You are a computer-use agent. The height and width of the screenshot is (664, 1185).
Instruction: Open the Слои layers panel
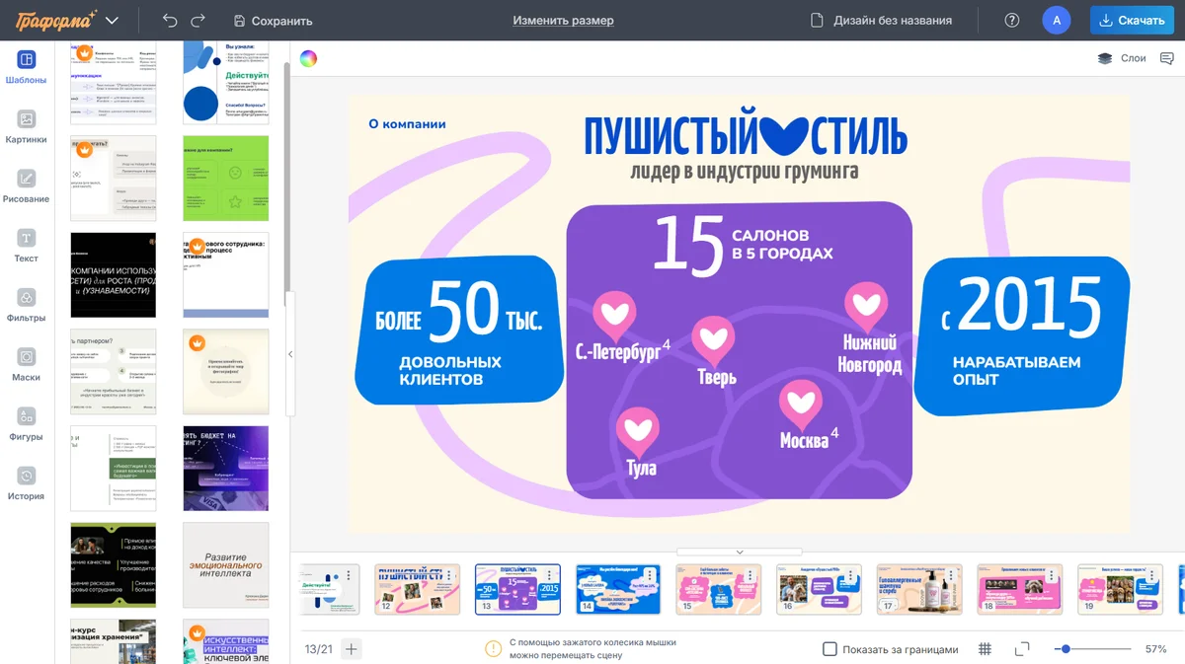point(1122,58)
